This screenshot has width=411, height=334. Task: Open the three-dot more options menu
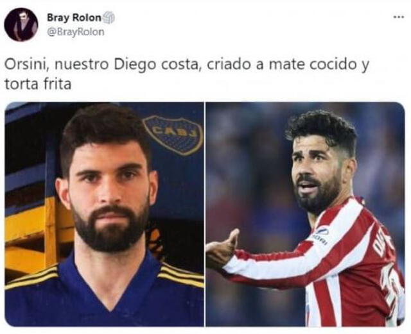click(x=399, y=17)
